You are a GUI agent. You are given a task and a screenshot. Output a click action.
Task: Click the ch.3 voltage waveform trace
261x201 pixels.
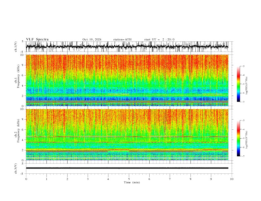click(x=127, y=168)
